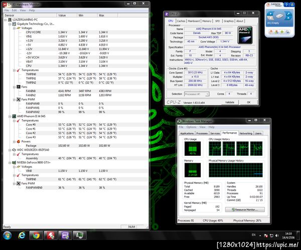
Task: Open the Networking tab in Task Manager
Action: [246, 133]
